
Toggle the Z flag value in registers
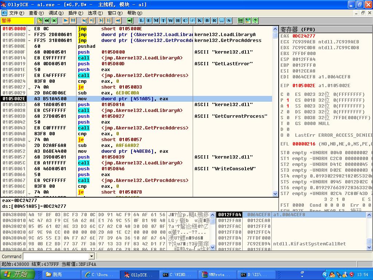coord(288,112)
